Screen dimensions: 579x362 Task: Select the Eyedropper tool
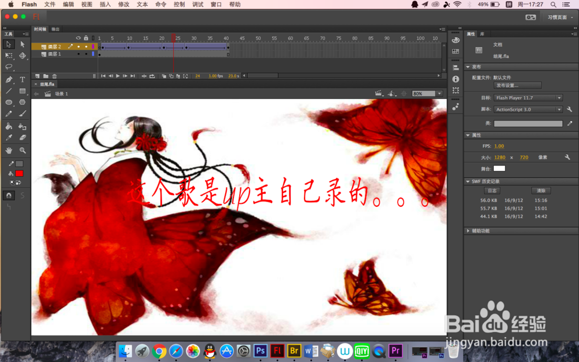click(x=9, y=137)
